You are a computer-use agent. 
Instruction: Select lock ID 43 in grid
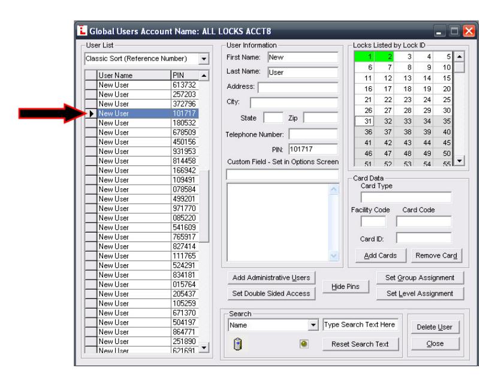403,143
